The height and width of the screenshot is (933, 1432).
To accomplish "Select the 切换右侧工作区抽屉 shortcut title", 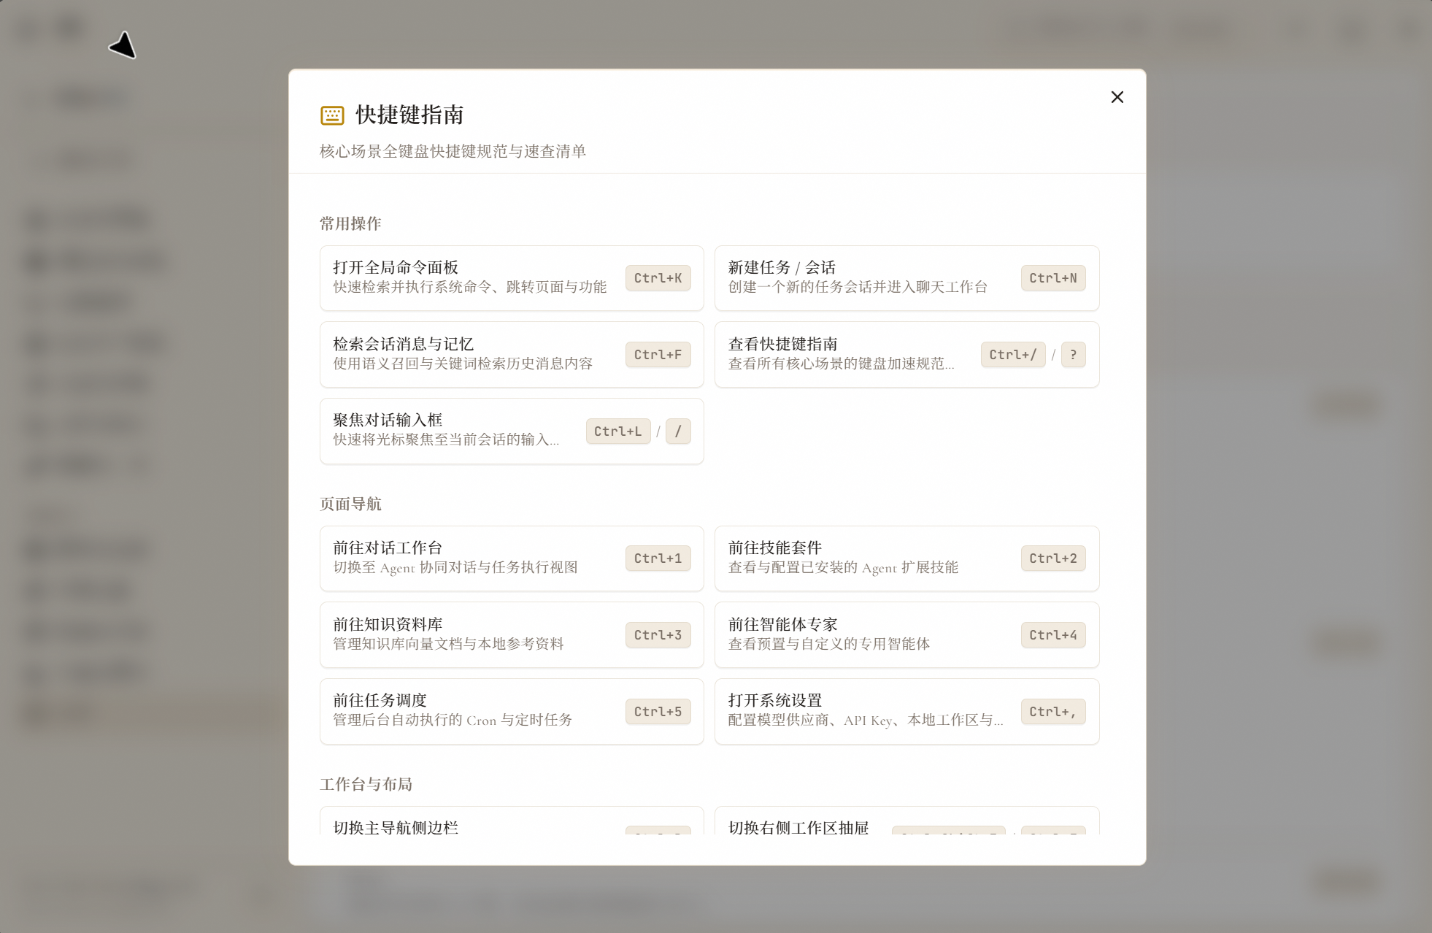I will point(798,827).
